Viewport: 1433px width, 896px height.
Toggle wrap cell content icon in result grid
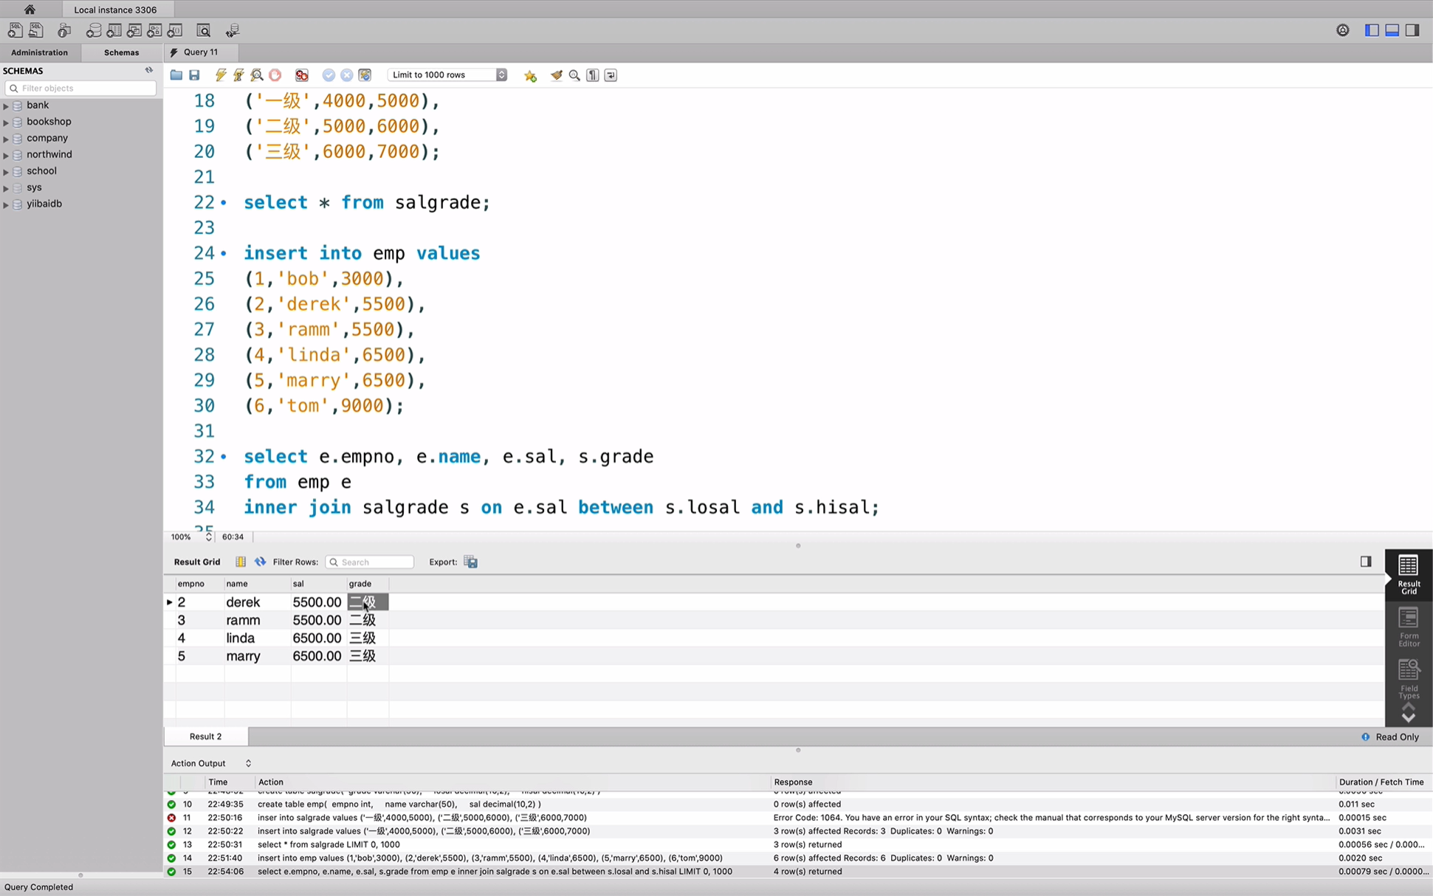pos(241,562)
